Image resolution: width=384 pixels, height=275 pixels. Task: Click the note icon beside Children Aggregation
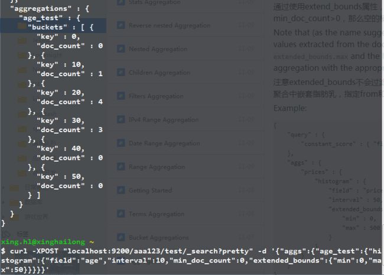pos(121,73)
